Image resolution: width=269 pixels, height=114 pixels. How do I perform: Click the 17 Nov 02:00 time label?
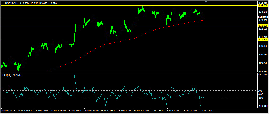25,111
